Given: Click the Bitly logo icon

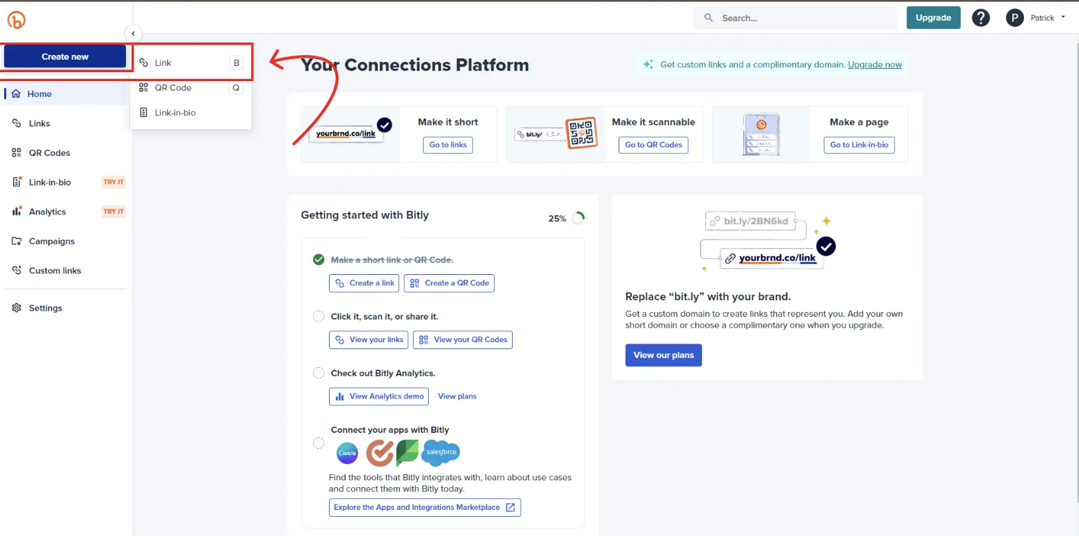Looking at the screenshot, I should coord(16,20).
